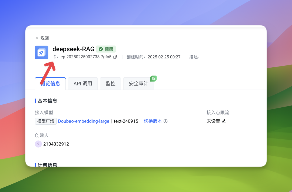Click the creator ID 2104332912
292x192 pixels.
tap(56, 144)
